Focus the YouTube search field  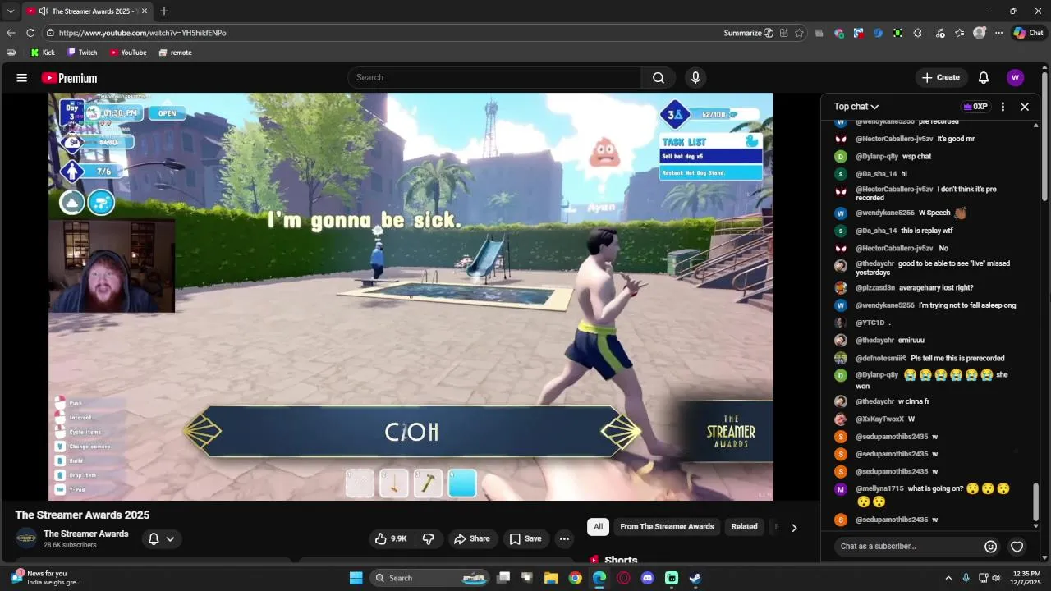click(495, 77)
